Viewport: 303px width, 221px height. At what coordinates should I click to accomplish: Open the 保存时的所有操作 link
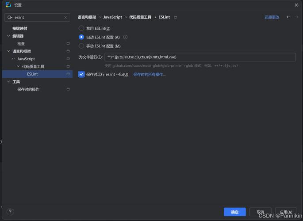pos(150,75)
